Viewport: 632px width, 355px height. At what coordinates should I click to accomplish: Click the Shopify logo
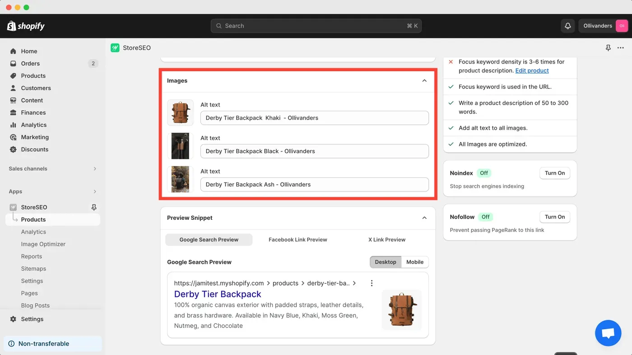point(26,26)
